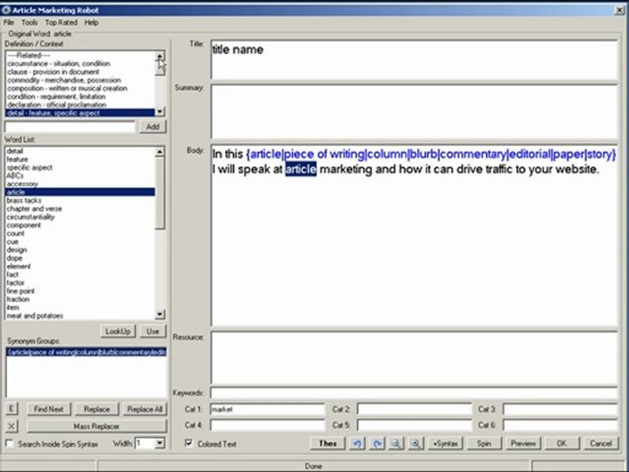
Task: Click the Word List scrollbar thumb
Action: click(160, 193)
